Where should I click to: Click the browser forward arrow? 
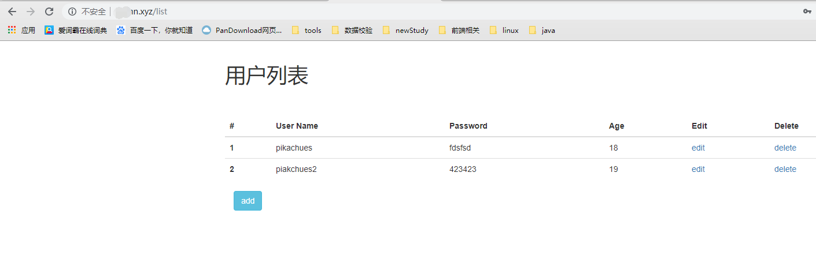(31, 12)
